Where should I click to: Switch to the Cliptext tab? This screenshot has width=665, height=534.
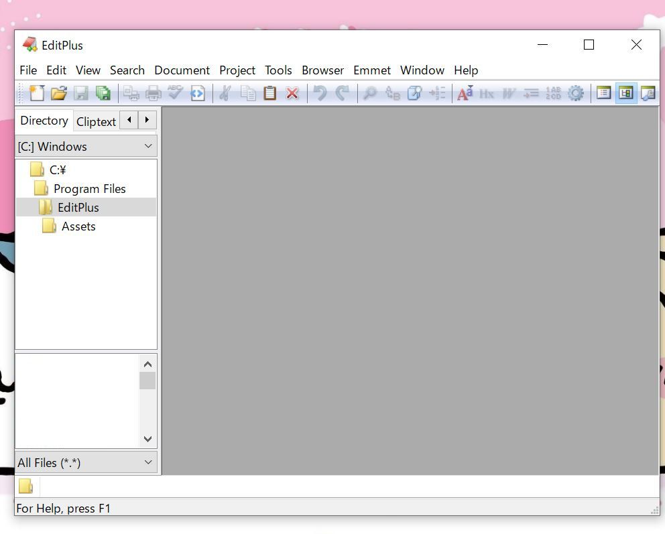[96, 121]
